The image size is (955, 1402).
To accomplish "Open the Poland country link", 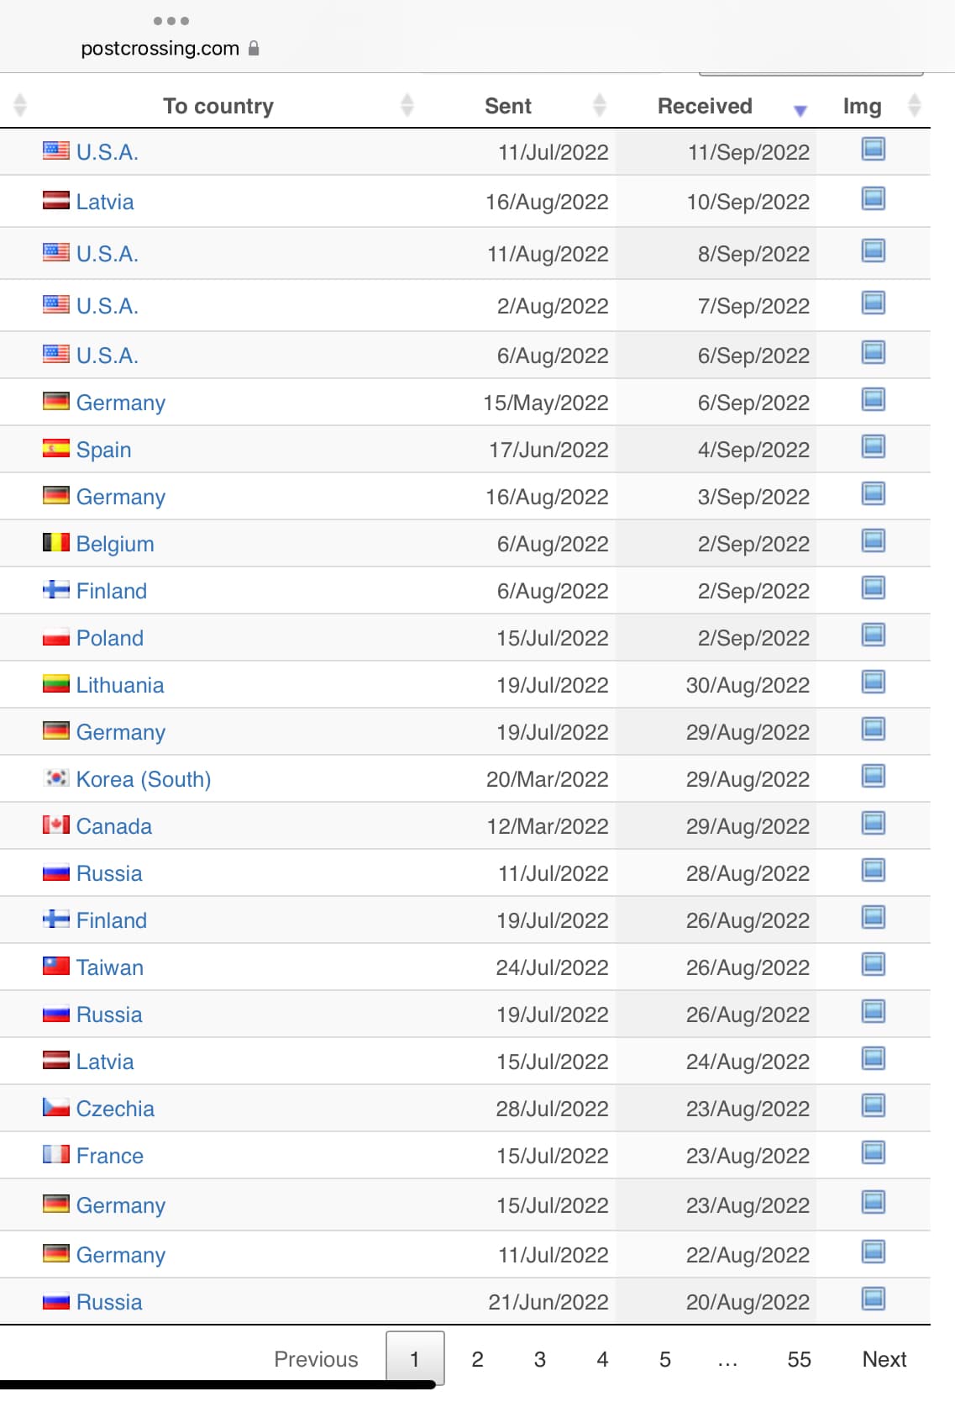I will pos(110,638).
